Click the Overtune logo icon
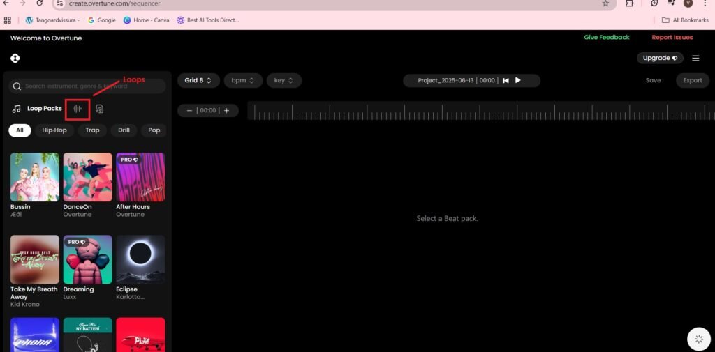The height and width of the screenshot is (352, 715). pyautogui.click(x=15, y=59)
